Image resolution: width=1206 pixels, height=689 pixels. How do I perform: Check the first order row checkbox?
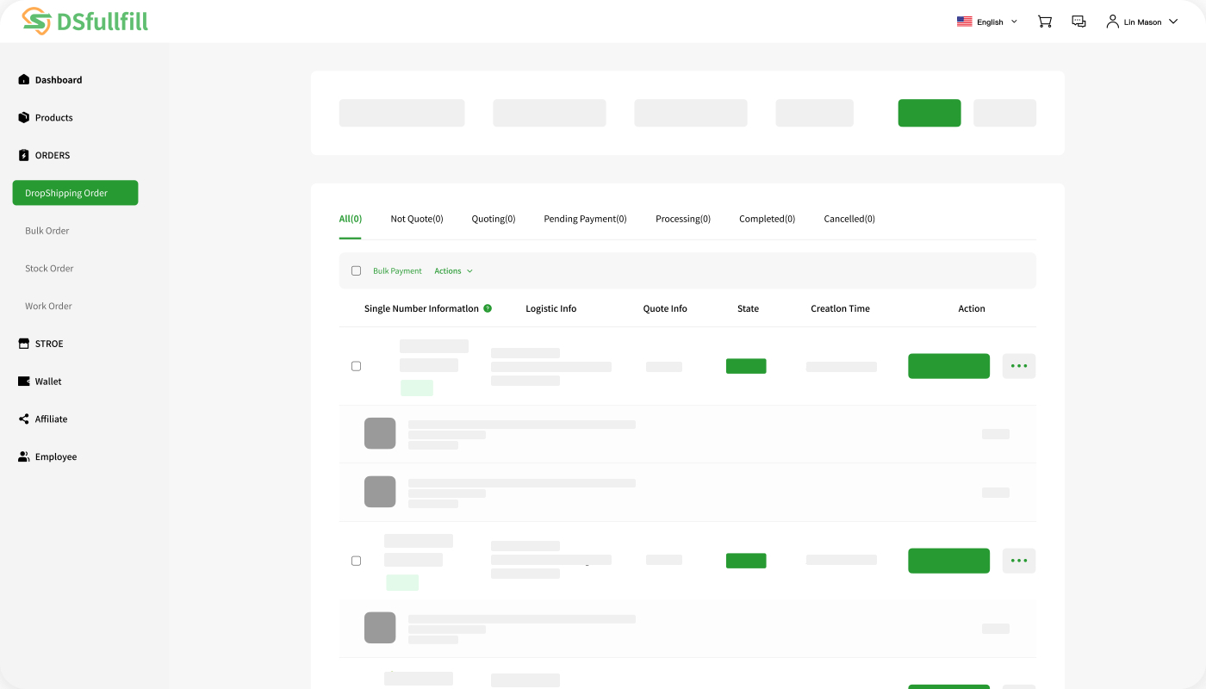pos(356,365)
